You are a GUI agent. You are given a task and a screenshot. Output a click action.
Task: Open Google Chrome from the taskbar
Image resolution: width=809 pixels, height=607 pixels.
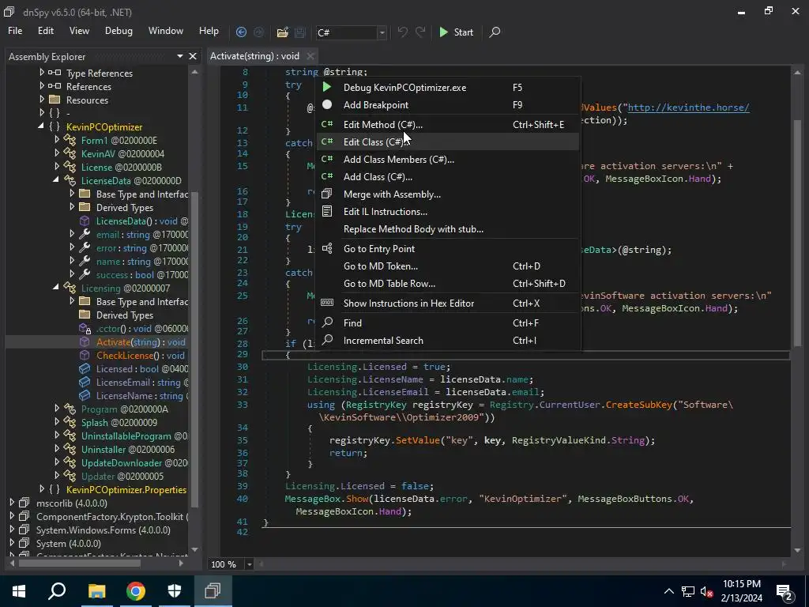click(x=136, y=591)
